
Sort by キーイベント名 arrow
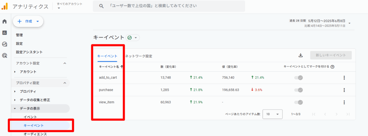(121, 67)
